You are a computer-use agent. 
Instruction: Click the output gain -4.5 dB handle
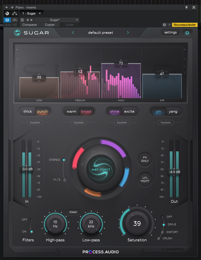pyautogui.click(x=174, y=172)
